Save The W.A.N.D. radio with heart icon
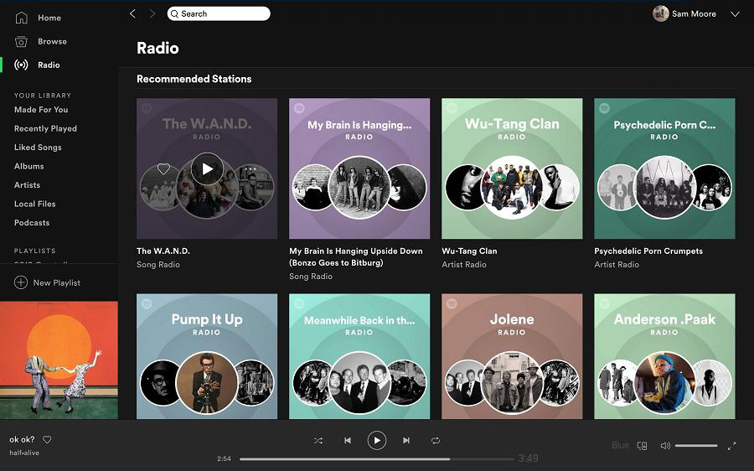The height and width of the screenshot is (471, 754). click(163, 169)
